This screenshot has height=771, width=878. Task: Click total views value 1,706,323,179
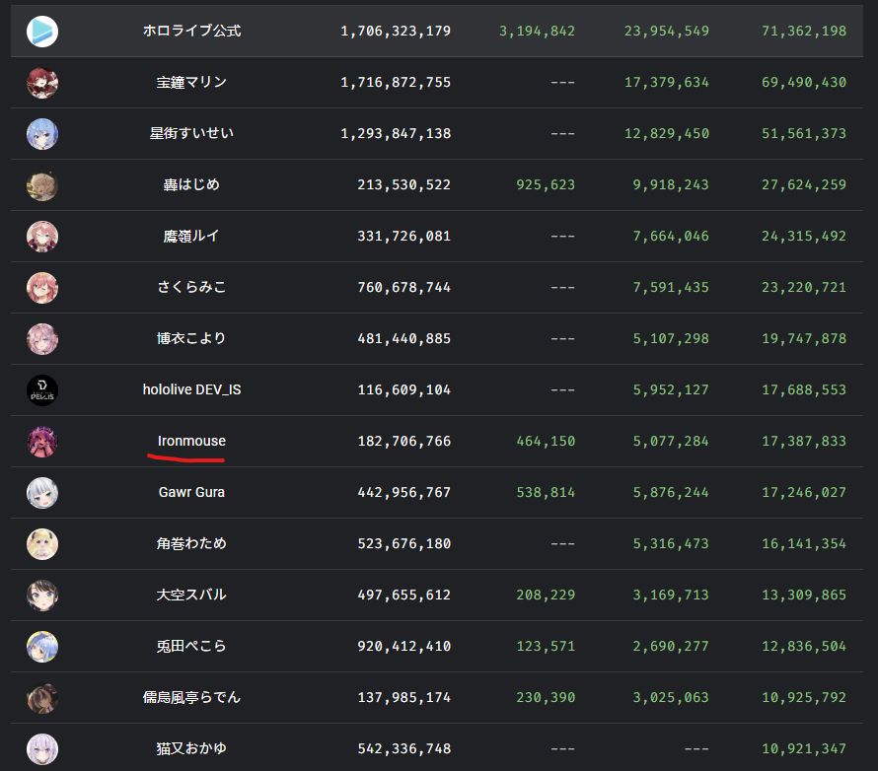pos(396,32)
